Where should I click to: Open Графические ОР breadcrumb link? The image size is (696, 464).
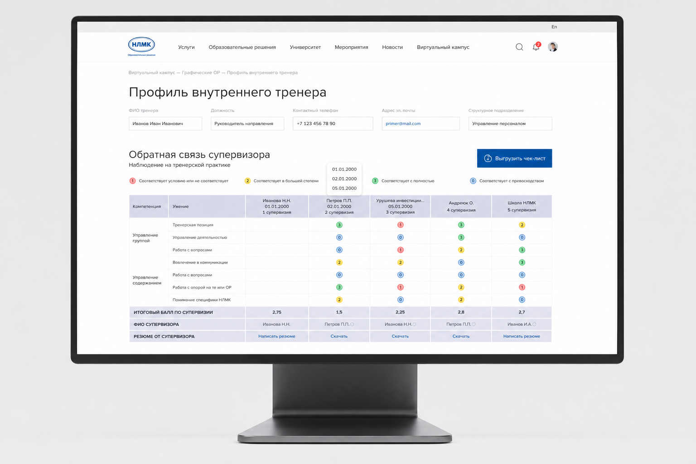[201, 72]
